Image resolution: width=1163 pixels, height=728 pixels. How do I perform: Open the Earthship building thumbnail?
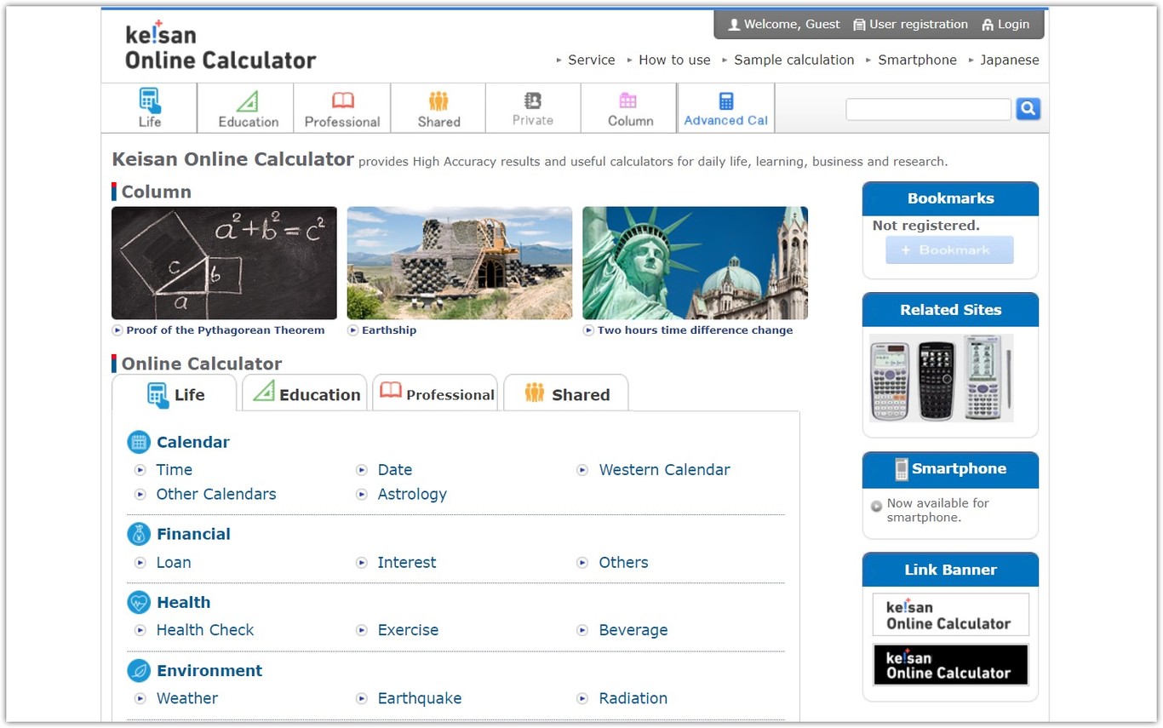pyautogui.click(x=460, y=263)
